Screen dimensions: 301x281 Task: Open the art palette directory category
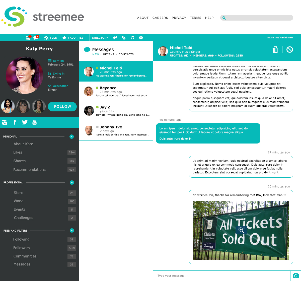point(115,38)
